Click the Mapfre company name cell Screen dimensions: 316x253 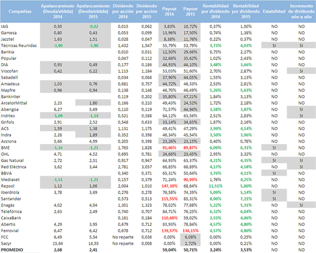click(x=8, y=90)
